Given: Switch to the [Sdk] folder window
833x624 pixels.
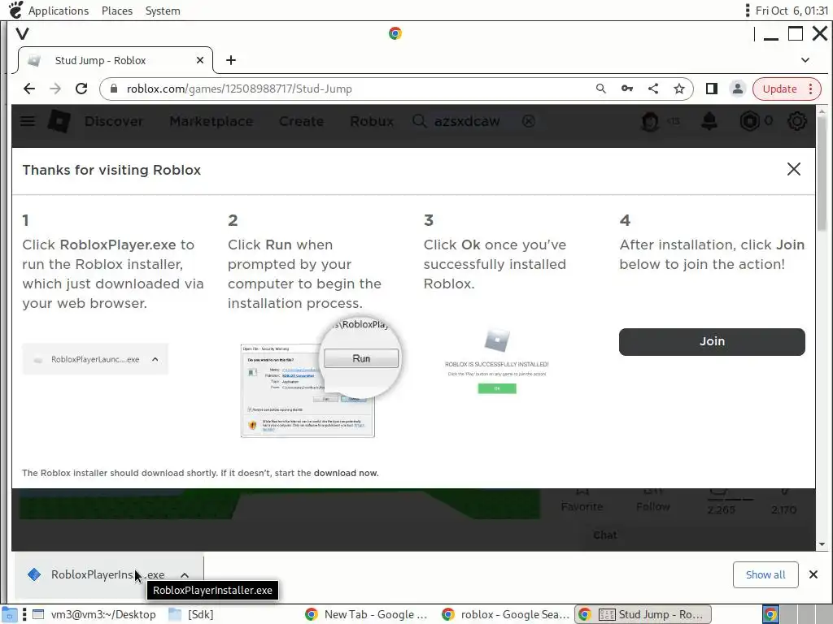Looking at the screenshot, I should (x=191, y=614).
